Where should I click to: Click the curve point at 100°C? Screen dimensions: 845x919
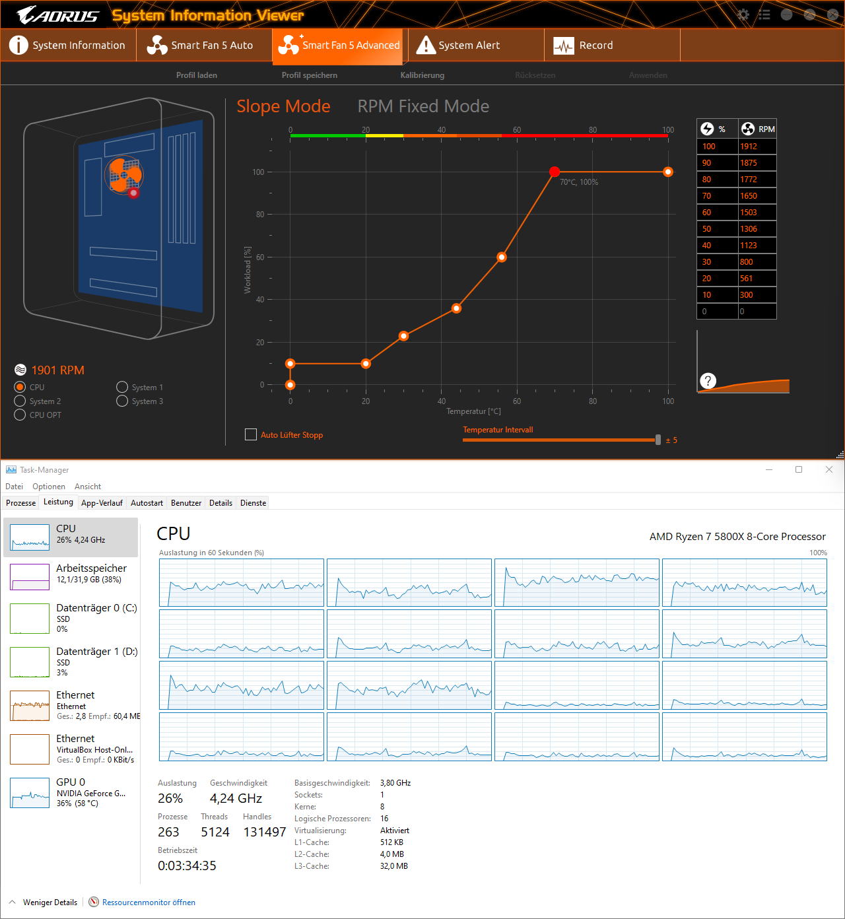[668, 172]
